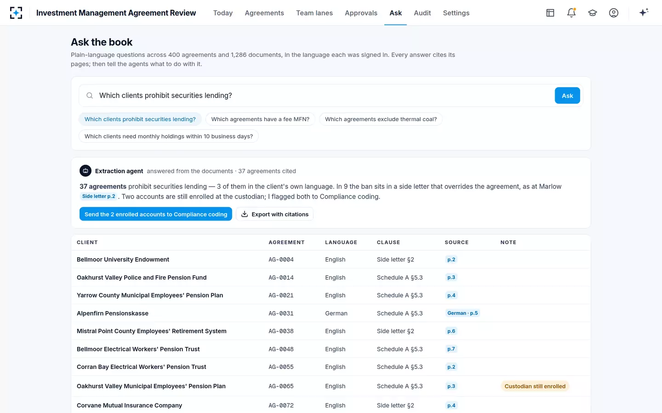Open source p.6 for Mistral Point County

tap(451, 331)
